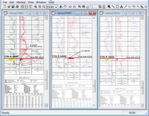Click the scroll up arrow in temp27674 window
This screenshot has width=149, height=116.
click(142, 18)
